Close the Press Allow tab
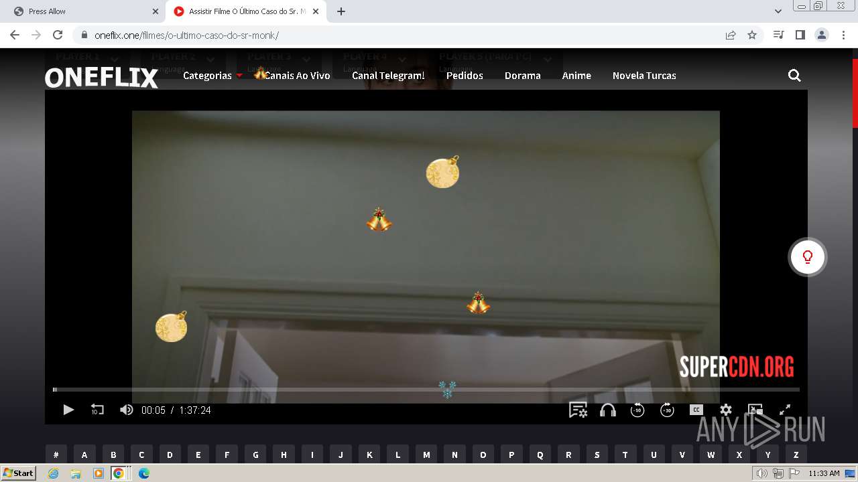 click(156, 11)
